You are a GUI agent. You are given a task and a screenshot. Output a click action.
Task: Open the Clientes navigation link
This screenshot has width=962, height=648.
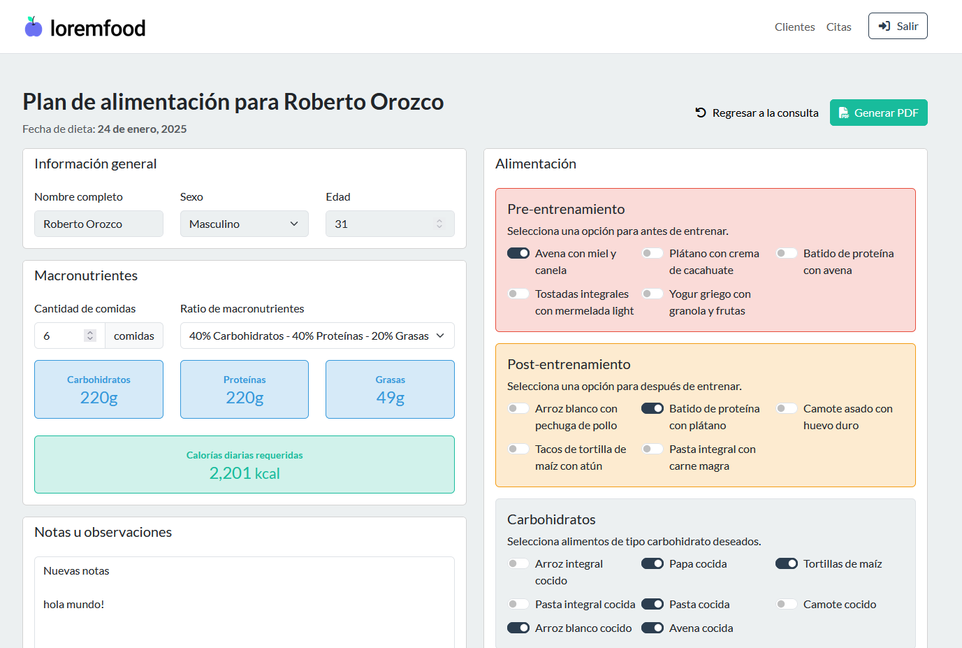795,27
